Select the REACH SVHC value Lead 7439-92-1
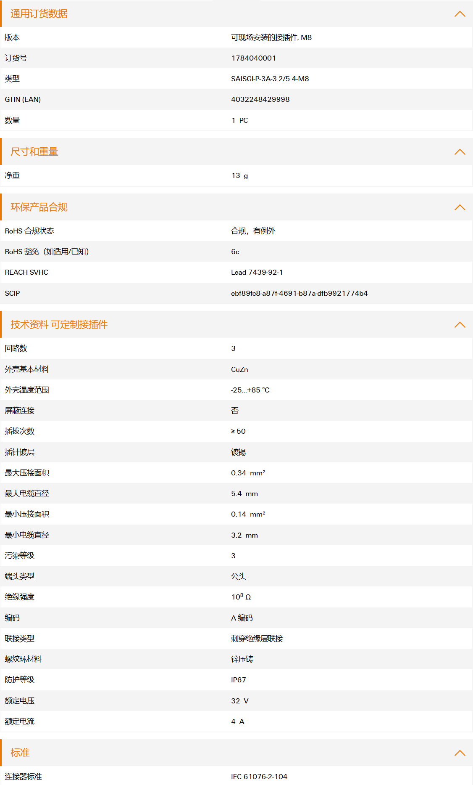The width and height of the screenshot is (473, 785). [x=257, y=272]
